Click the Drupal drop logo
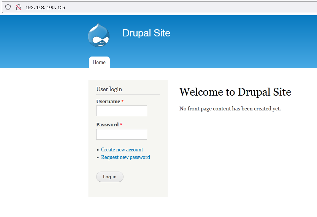This screenshot has height=217, width=317. tap(99, 35)
